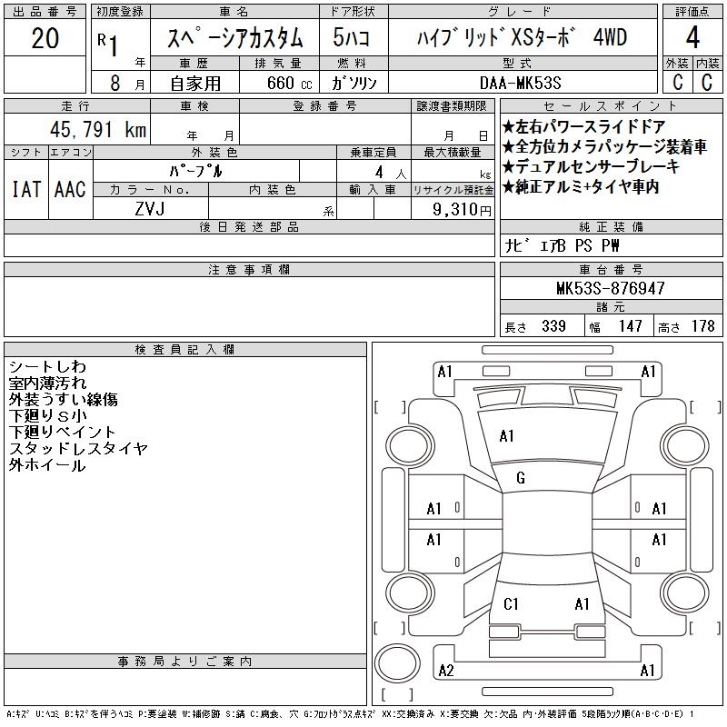Click the G mark on the windshield
The image size is (727, 727).
tap(521, 478)
